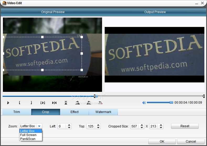Viewport: 207px width, 146px height.
Task: Open the Effect tab
Action: coord(75,112)
